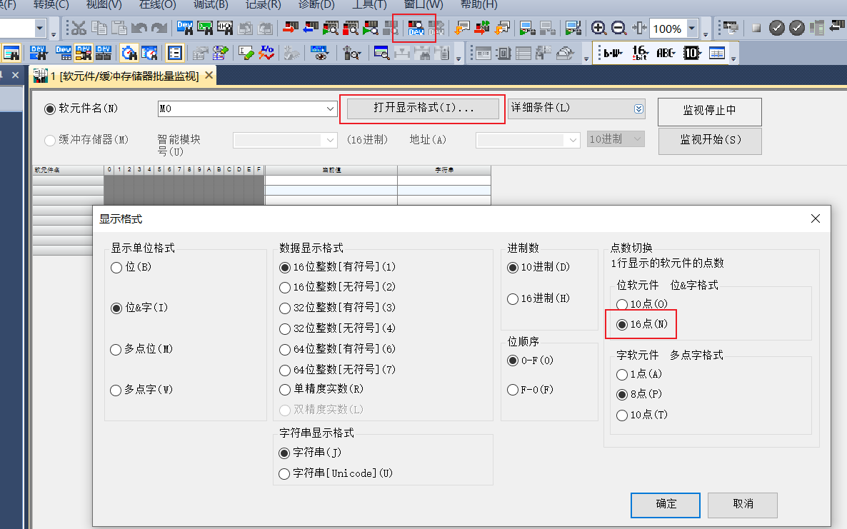Click the cut scissors toolbar icon
The image size is (847, 529).
click(x=79, y=29)
